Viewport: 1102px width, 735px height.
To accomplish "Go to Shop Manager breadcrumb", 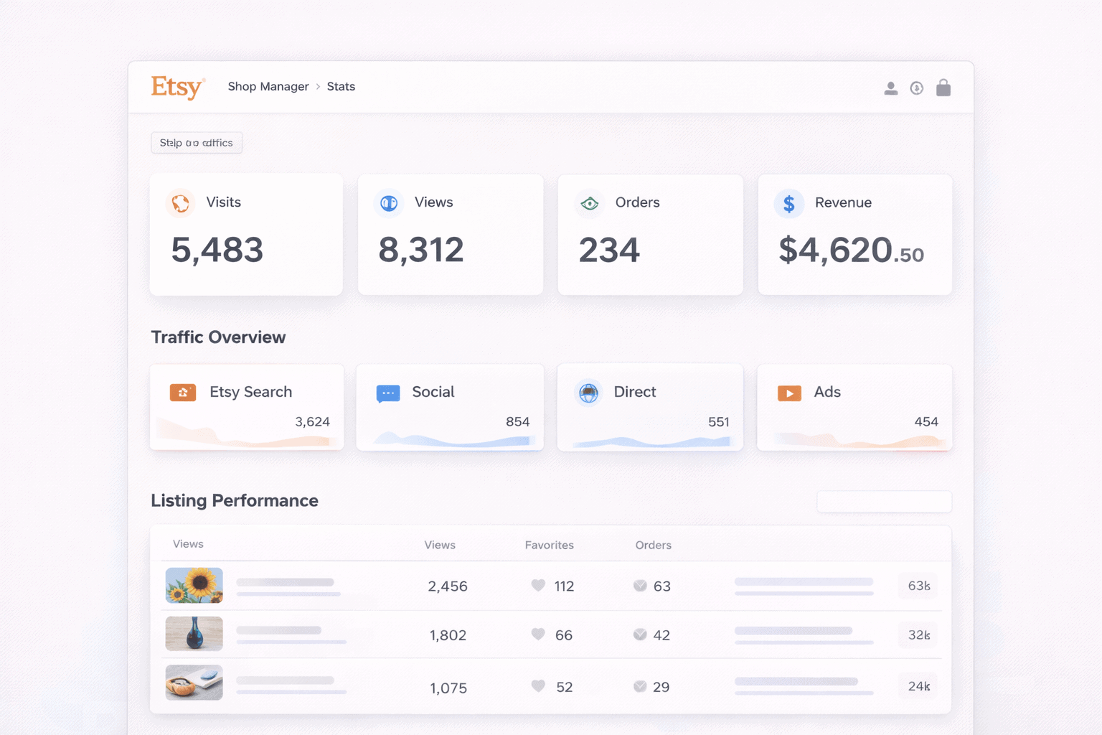I will pyautogui.click(x=268, y=87).
